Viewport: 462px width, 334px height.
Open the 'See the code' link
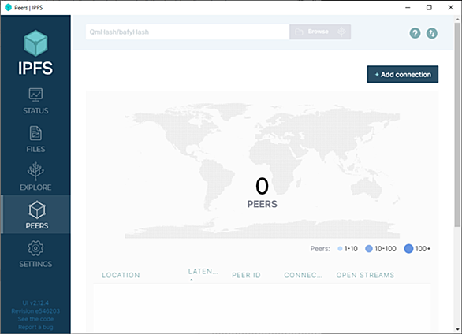click(35, 319)
